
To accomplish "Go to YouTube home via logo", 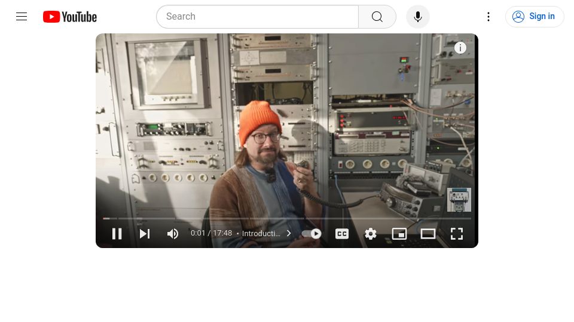I will coord(70,17).
